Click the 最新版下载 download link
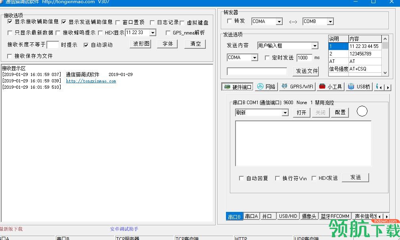This screenshot has width=400, height=240. (11, 229)
